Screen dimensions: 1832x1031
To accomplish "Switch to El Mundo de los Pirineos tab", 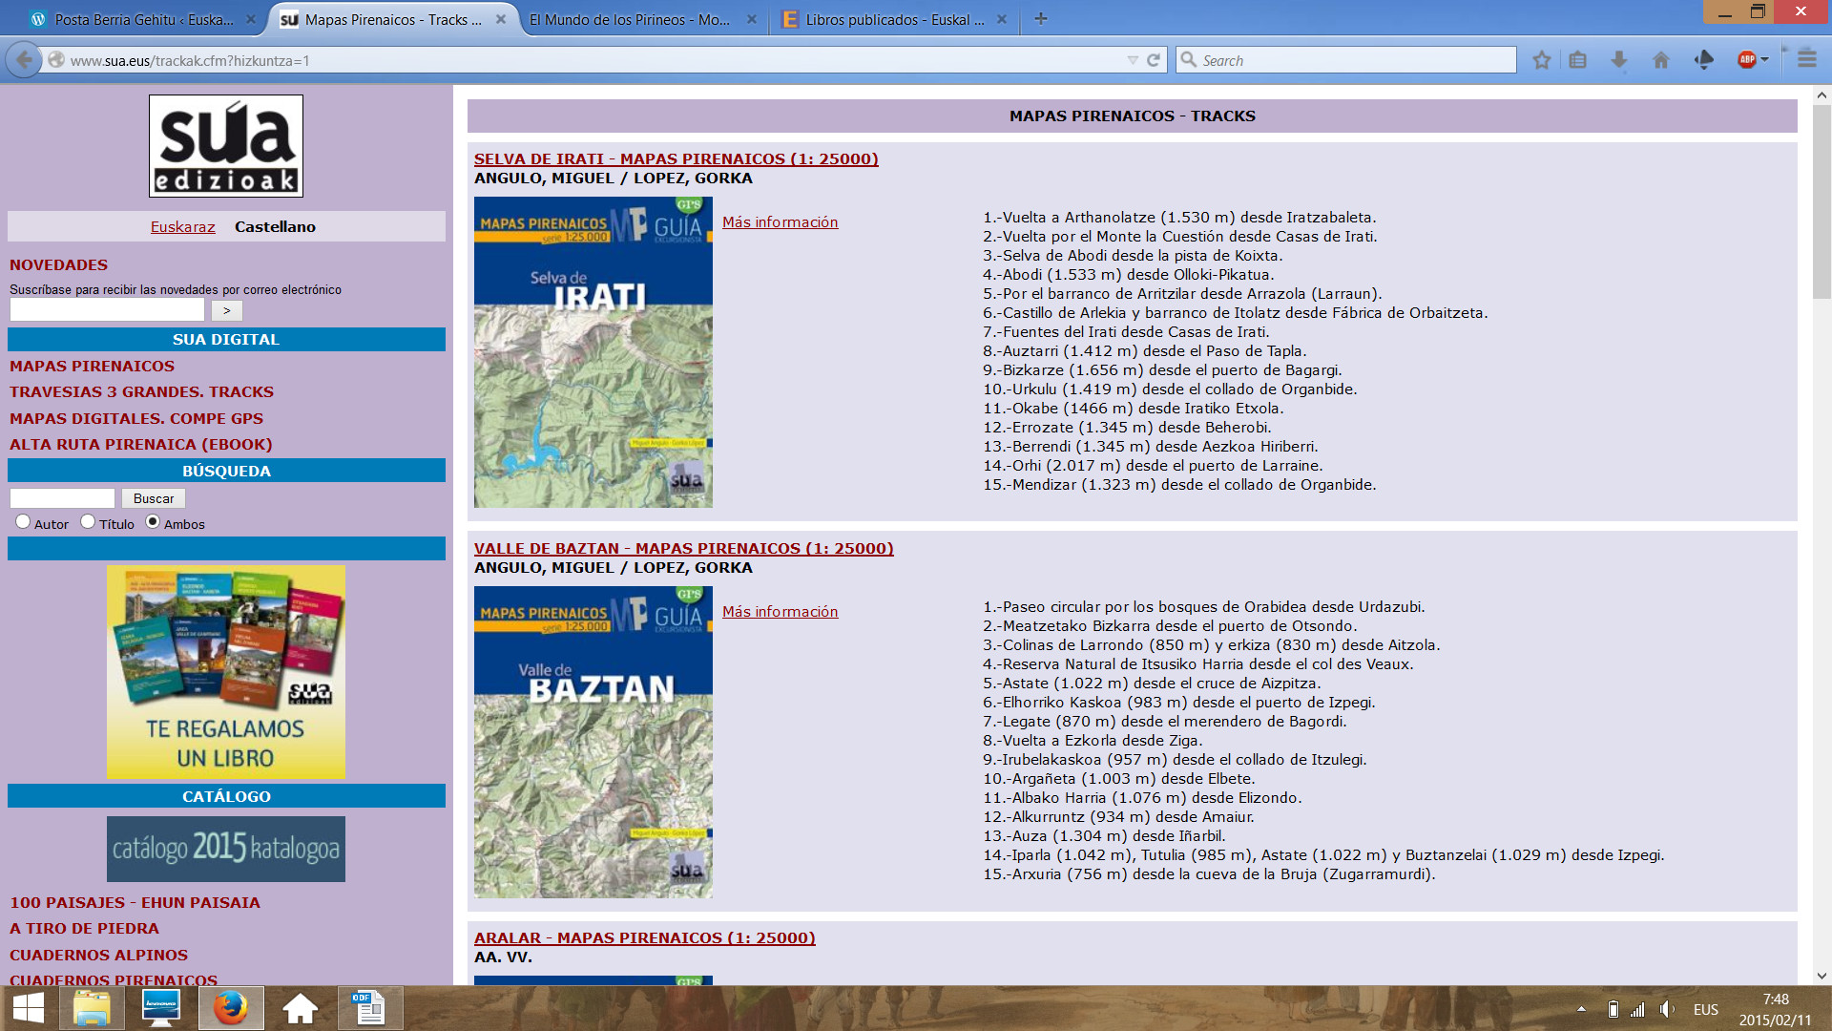I will [630, 19].
